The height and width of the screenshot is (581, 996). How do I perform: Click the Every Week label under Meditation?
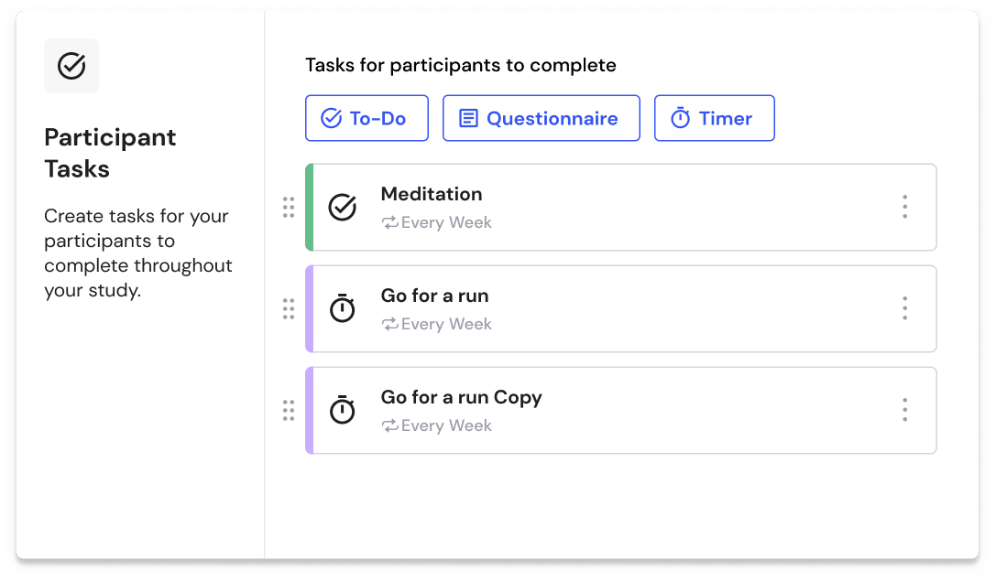(445, 222)
